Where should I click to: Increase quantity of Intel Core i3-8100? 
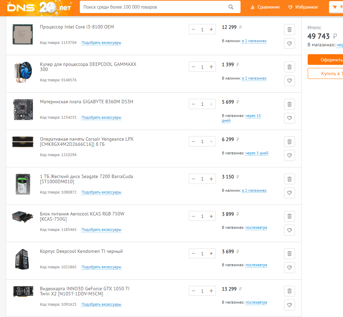pyautogui.click(x=211, y=30)
